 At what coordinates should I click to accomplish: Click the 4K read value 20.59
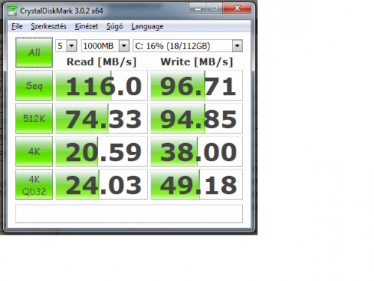click(x=102, y=151)
